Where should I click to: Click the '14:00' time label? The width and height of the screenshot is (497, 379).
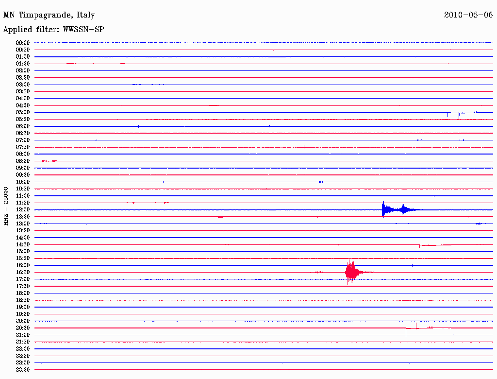point(23,238)
